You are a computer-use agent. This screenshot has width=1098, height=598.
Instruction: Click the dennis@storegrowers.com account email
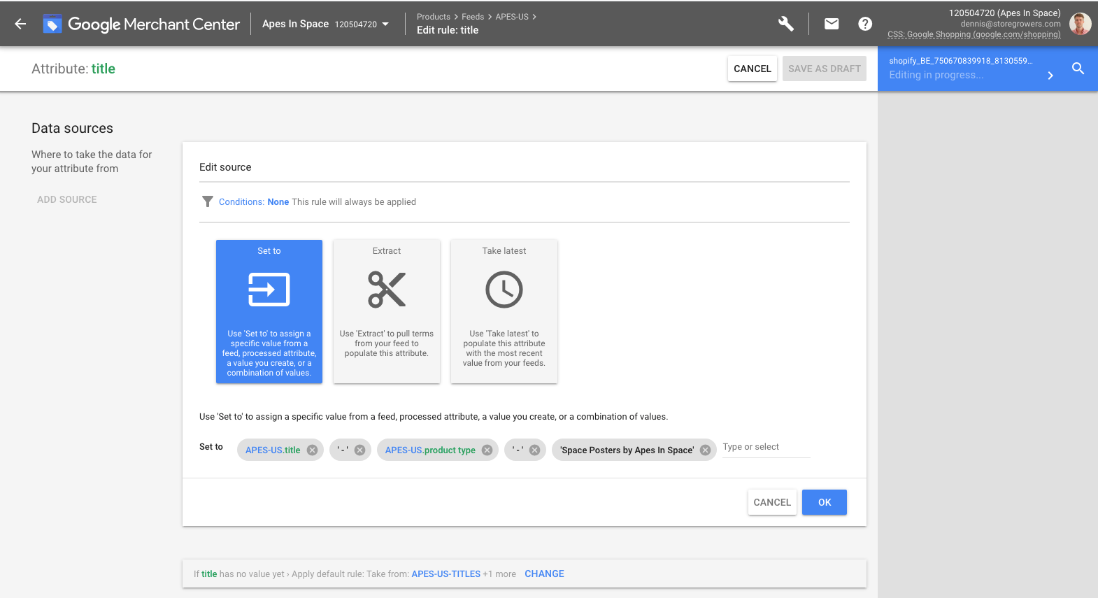1011,24
